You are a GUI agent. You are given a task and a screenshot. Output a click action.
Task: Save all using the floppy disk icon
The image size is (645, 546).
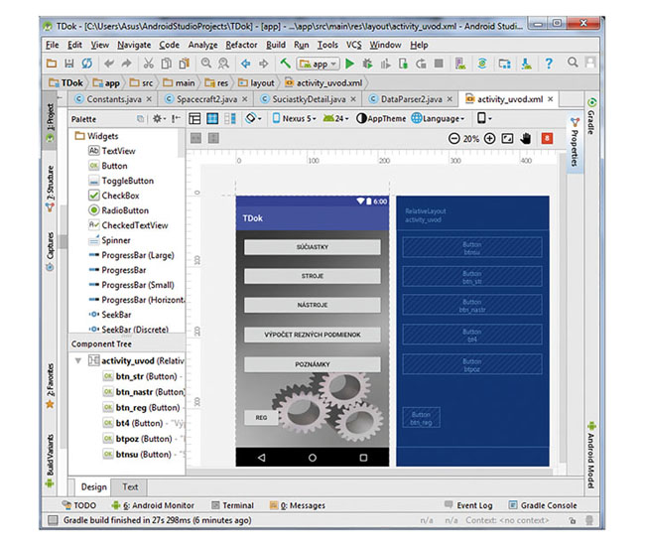(x=69, y=64)
